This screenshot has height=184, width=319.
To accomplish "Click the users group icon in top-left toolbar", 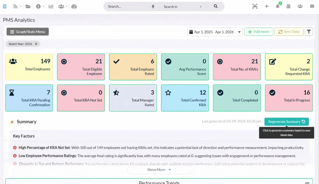I will tap(61, 6).
